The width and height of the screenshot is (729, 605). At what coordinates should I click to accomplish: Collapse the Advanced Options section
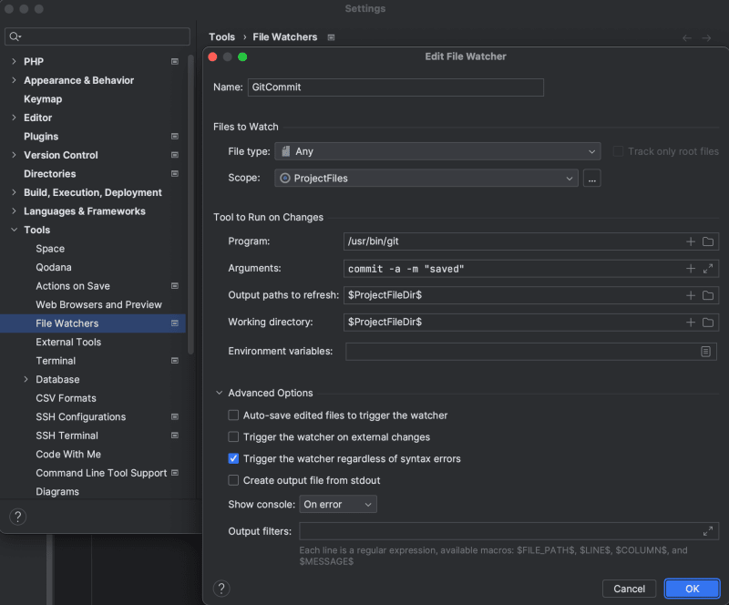pos(219,393)
